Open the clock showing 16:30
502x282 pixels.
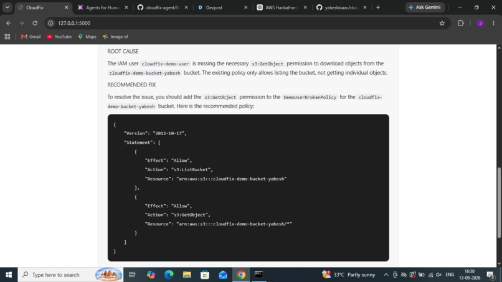coord(470,275)
